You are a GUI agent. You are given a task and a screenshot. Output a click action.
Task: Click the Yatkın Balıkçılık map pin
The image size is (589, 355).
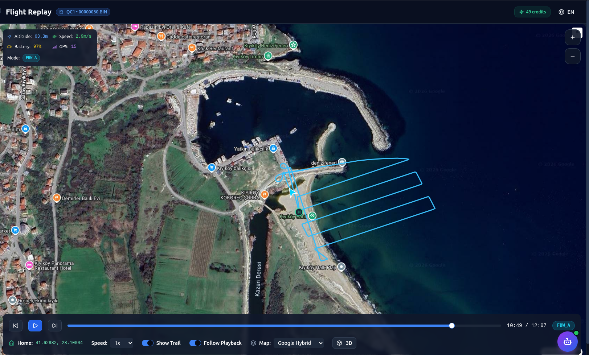point(273,148)
